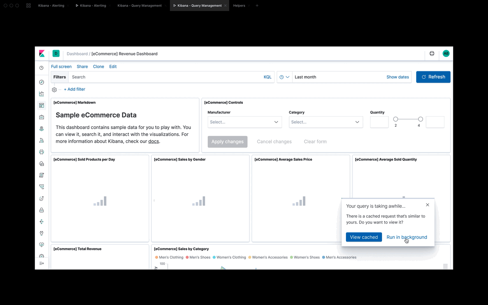
Task: Open filter options gear beside Add filter
Action: coord(54,90)
